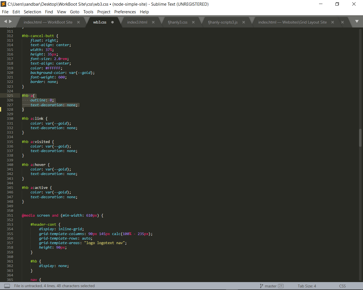Go to next tab using right arrow
Image resolution: width=363 pixels, height=290 pixels.
(x=10, y=22)
